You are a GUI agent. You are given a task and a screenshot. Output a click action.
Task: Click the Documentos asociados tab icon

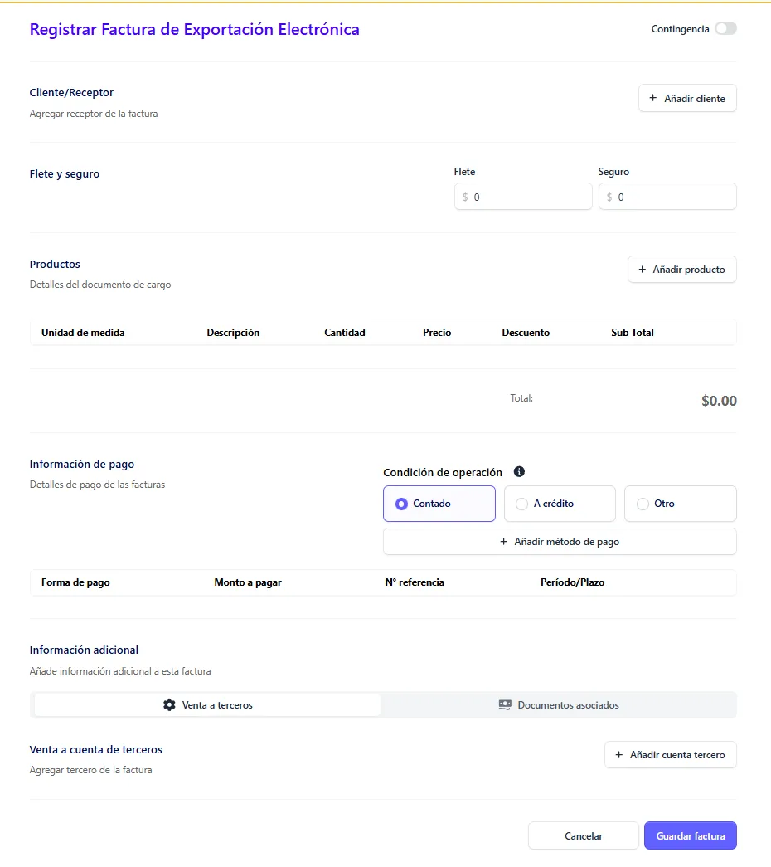pyautogui.click(x=505, y=705)
